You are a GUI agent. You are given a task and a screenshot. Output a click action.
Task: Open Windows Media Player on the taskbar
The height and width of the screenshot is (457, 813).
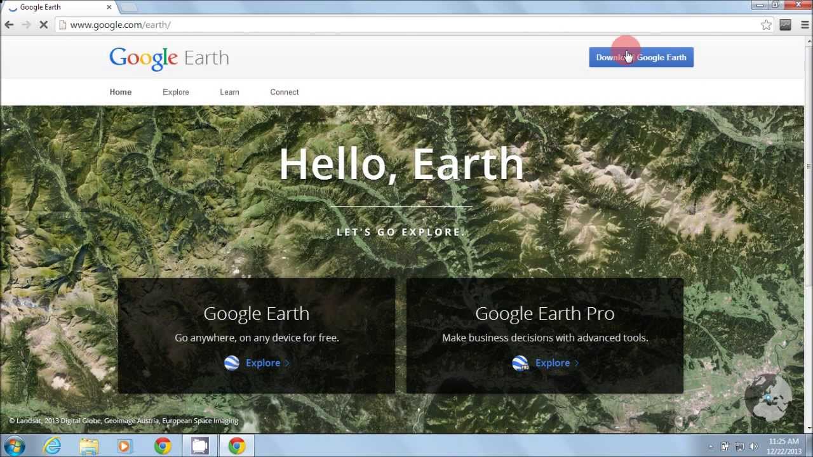[124, 446]
